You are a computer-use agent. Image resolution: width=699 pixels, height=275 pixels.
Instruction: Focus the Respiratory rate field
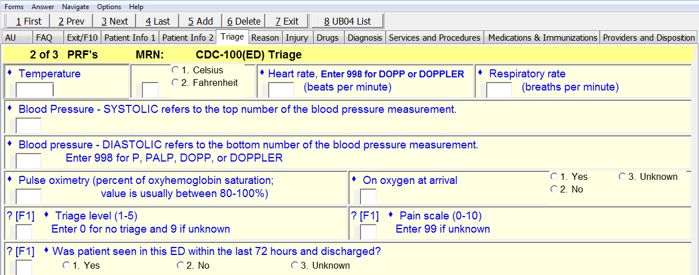499,90
